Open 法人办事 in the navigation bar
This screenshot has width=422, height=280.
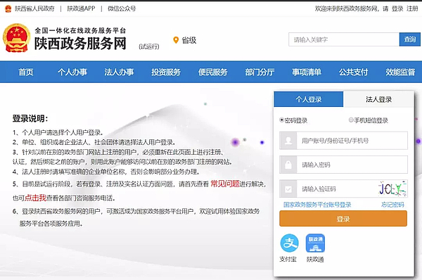(x=119, y=72)
